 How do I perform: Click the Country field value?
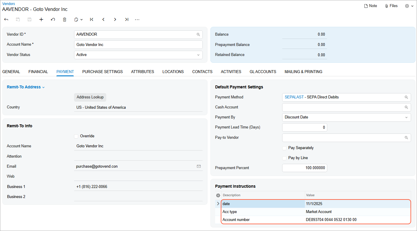pos(138,108)
